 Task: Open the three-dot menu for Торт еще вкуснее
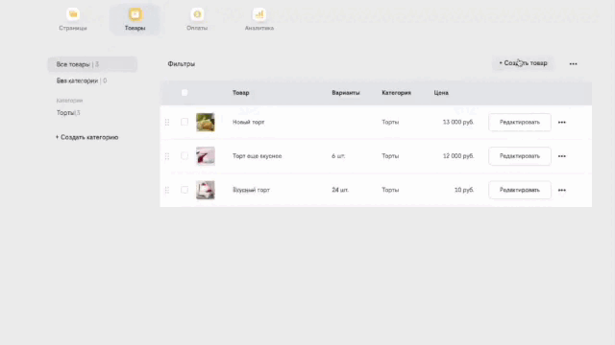tap(561, 156)
